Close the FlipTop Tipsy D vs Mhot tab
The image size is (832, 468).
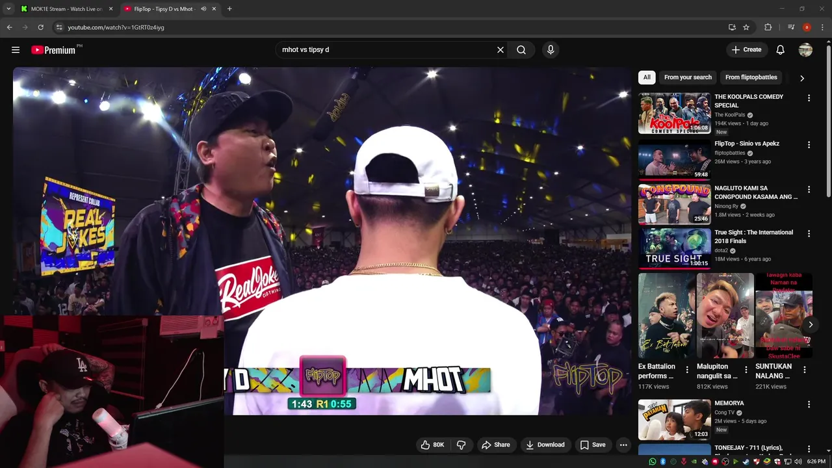[214, 9]
